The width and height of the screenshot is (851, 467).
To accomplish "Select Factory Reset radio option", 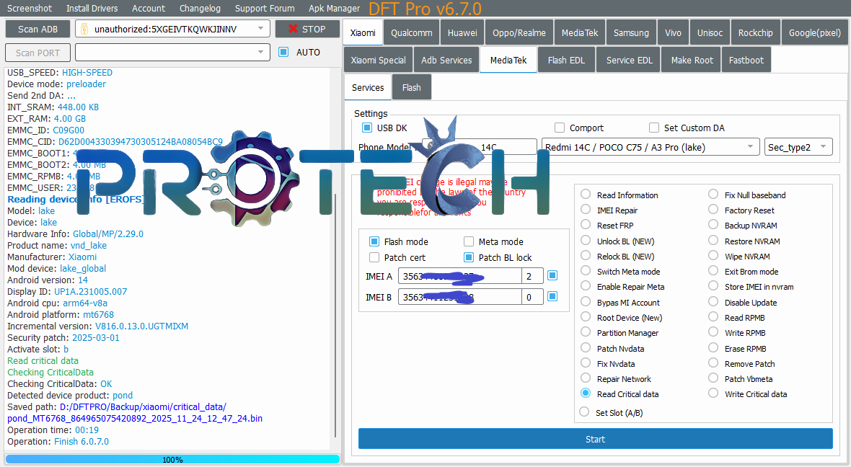I will tap(714, 210).
